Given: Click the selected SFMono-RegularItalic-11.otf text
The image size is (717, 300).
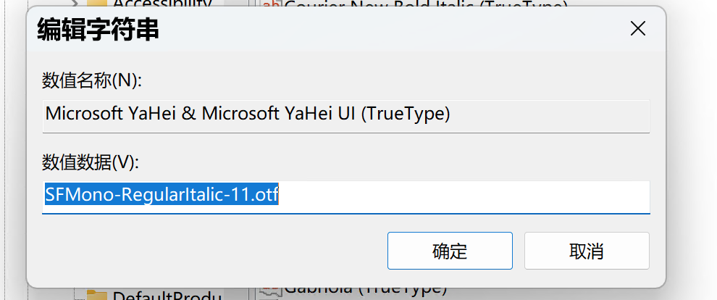Looking at the screenshot, I should pyautogui.click(x=162, y=193).
